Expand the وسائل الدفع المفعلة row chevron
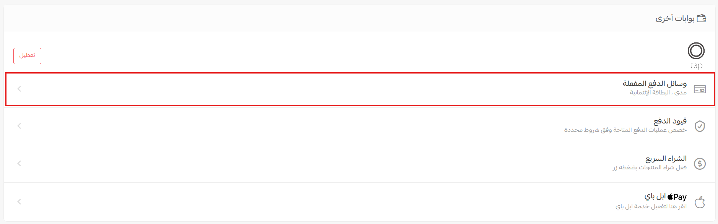Image resolution: width=718 pixels, height=224 pixels. tap(19, 89)
